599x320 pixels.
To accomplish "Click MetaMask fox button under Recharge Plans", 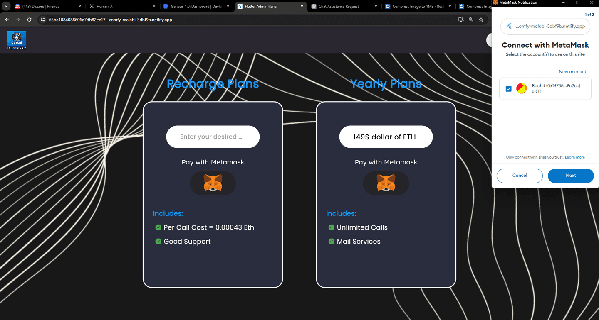I will [213, 183].
